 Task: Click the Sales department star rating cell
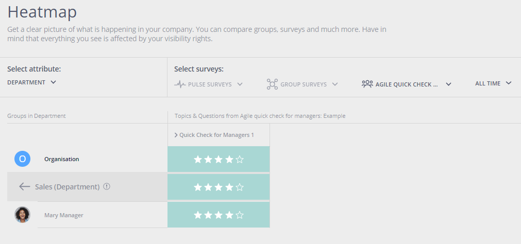(219, 187)
